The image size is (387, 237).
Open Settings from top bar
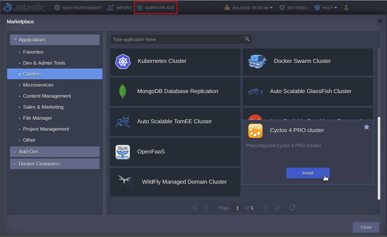[x=293, y=8]
